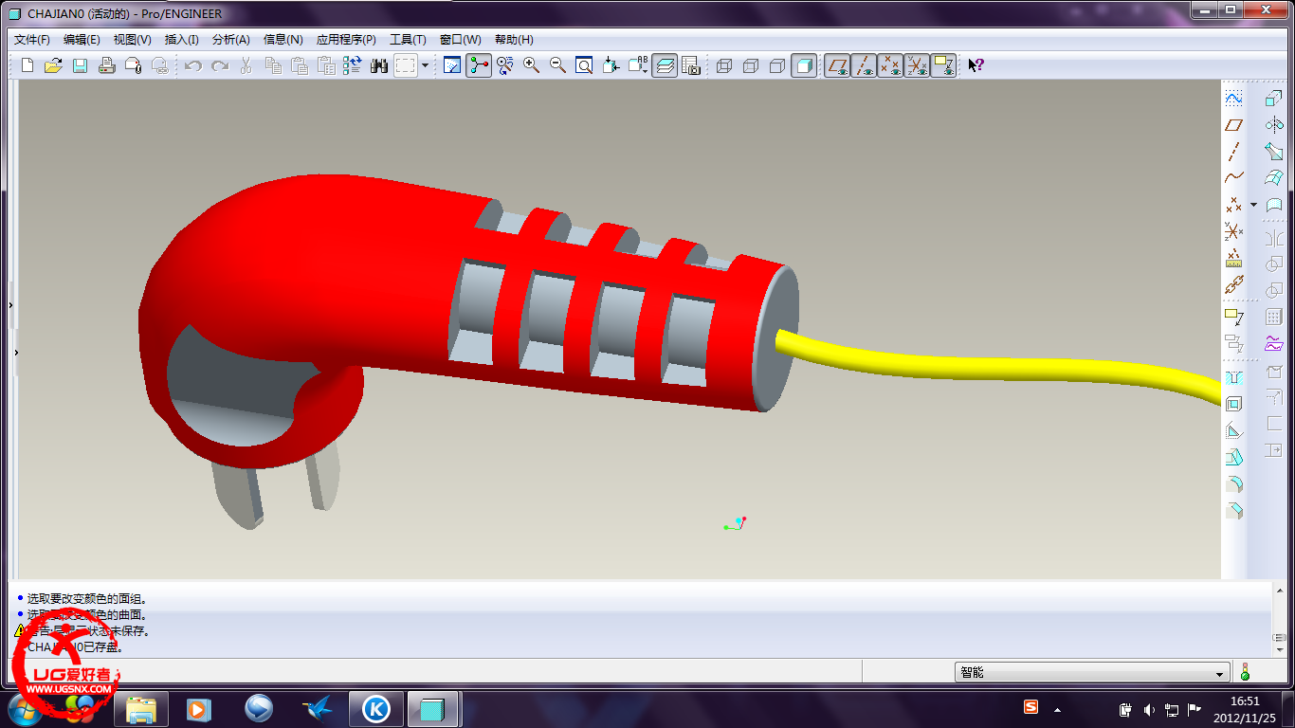This screenshot has width=1295, height=728.
Task: Toggle coordinate systems display
Action: pyautogui.click(x=917, y=65)
